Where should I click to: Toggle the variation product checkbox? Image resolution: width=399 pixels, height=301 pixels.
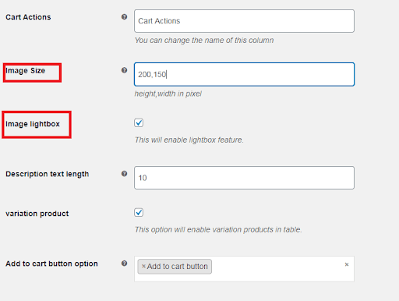pyautogui.click(x=139, y=212)
